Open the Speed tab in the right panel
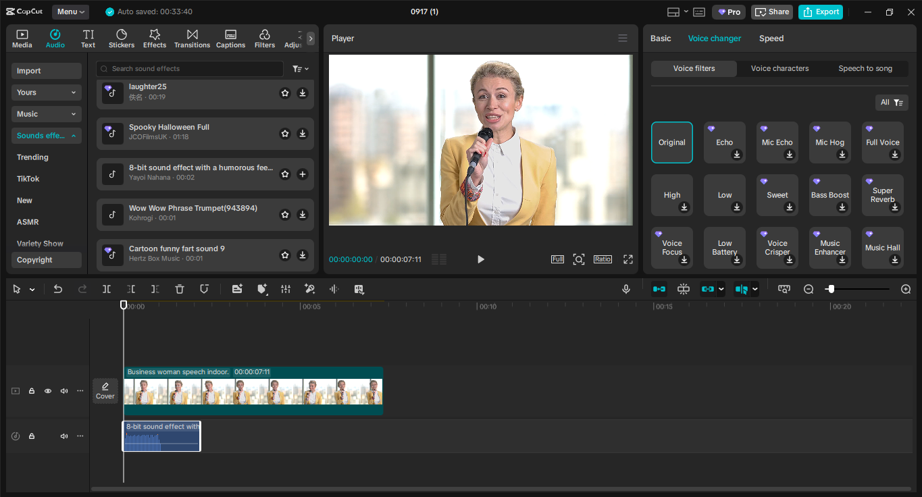The width and height of the screenshot is (922, 497). (x=771, y=38)
